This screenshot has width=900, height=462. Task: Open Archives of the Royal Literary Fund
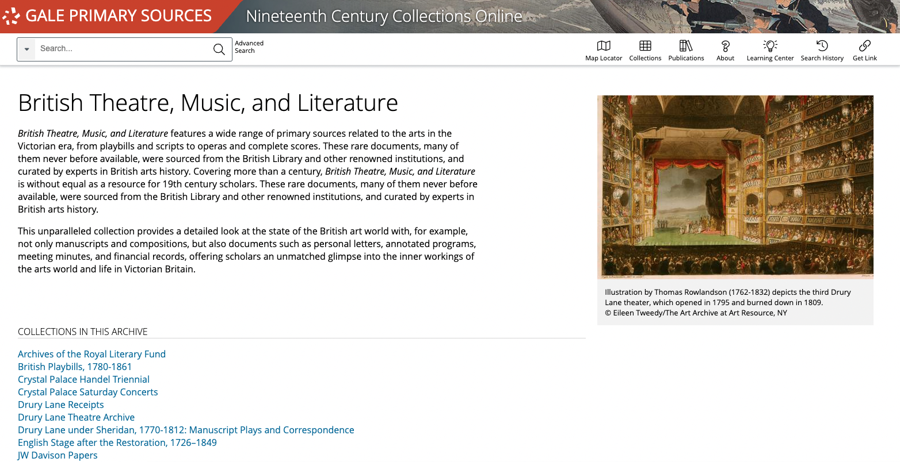click(91, 354)
